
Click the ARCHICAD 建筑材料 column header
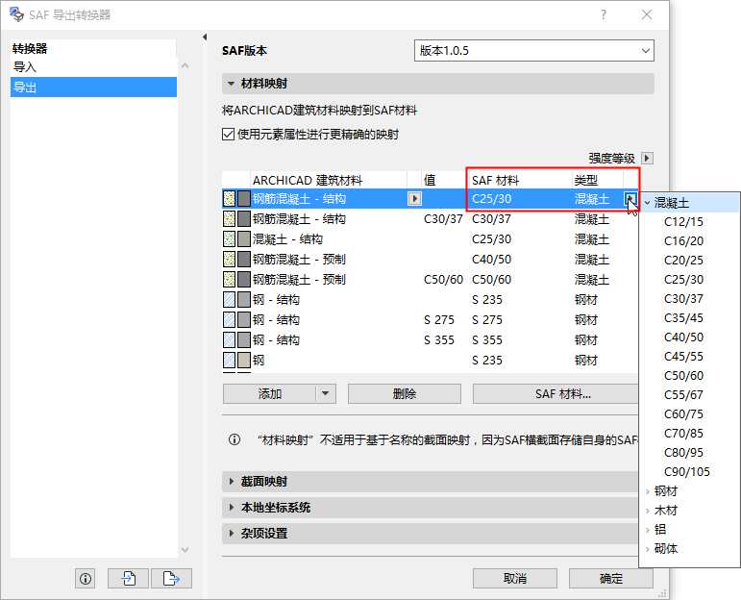[329, 180]
